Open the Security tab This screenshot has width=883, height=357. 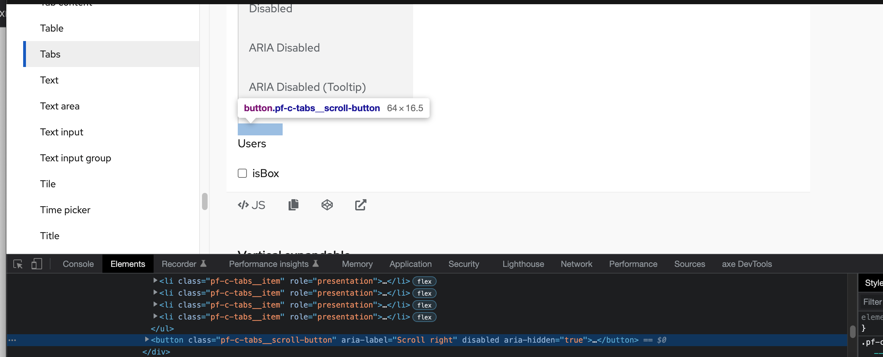click(464, 264)
